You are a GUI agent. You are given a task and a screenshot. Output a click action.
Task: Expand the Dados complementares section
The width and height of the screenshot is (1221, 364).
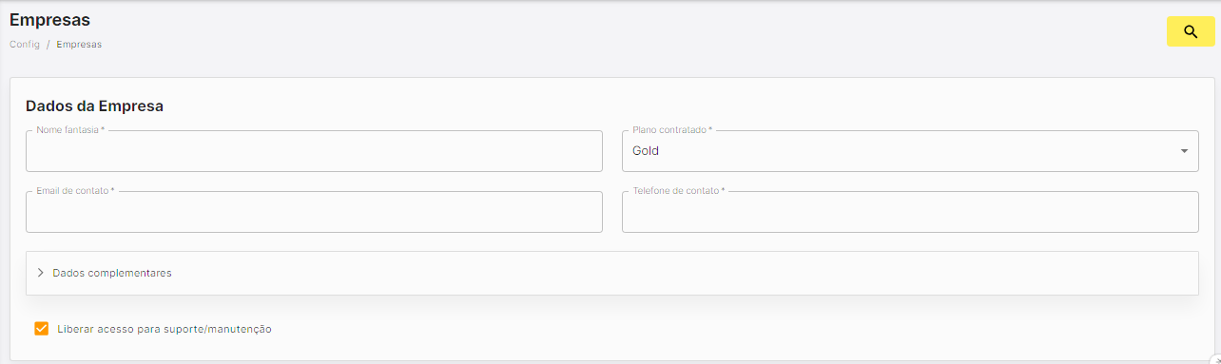coord(612,273)
